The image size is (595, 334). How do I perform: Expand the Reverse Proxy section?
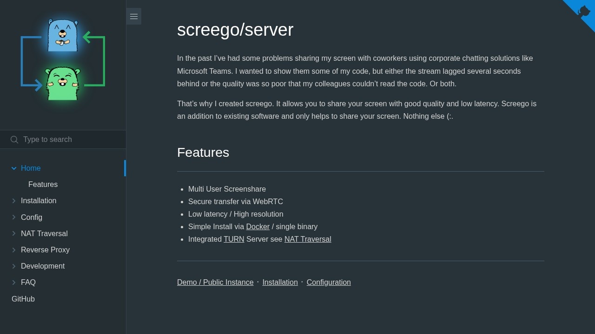pyautogui.click(x=13, y=250)
